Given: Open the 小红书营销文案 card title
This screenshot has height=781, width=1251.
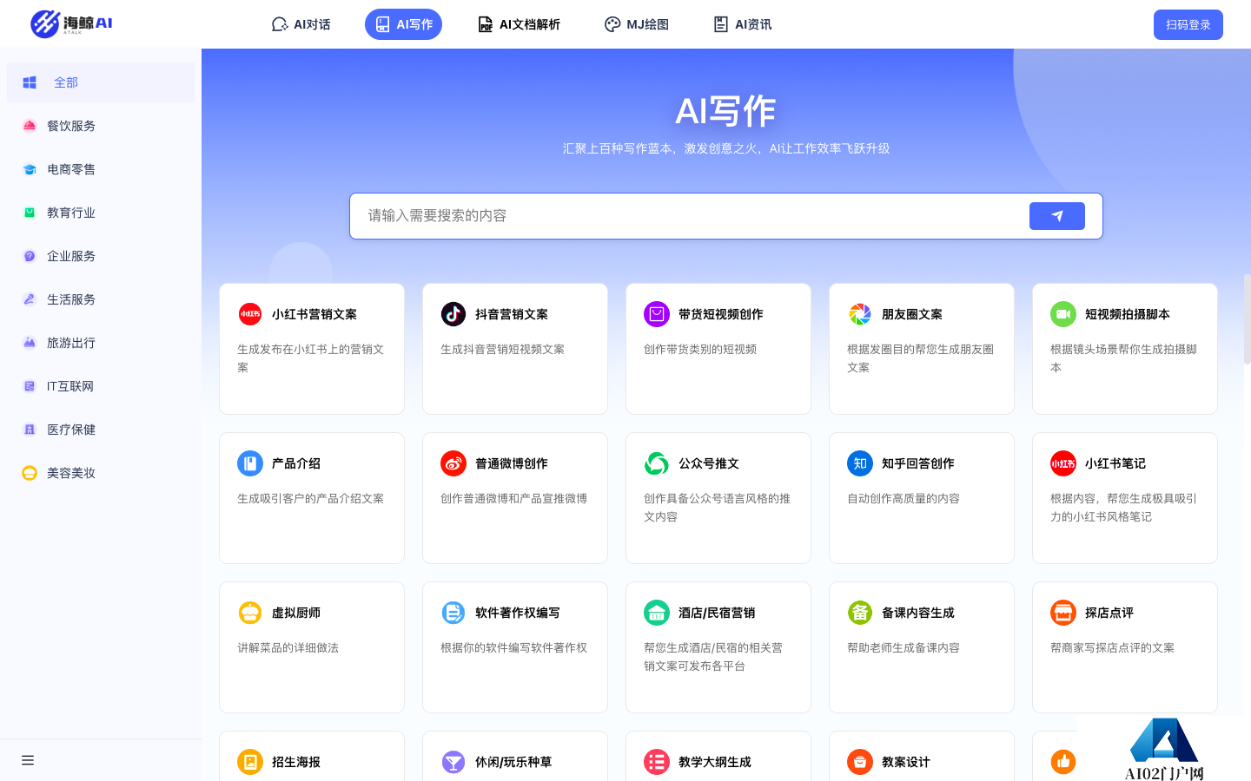Looking at the screenshot, I should [314, 314].
